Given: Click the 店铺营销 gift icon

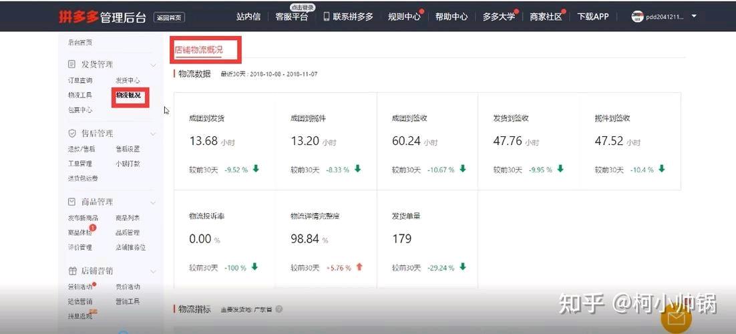Looking at the screenshot, I should point(72,271).
